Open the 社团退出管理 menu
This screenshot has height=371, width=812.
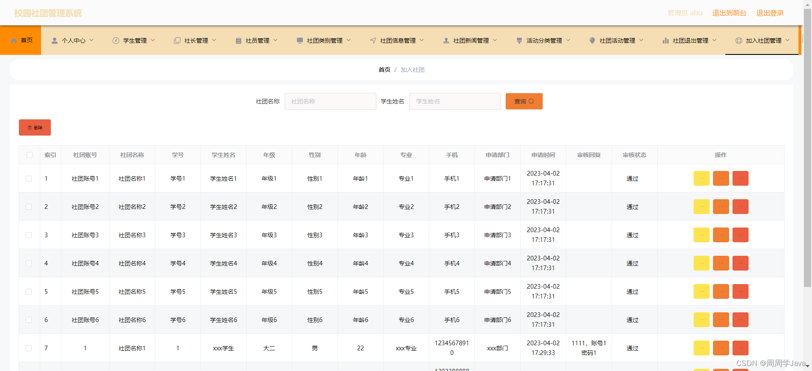click(x=689, y=41)
